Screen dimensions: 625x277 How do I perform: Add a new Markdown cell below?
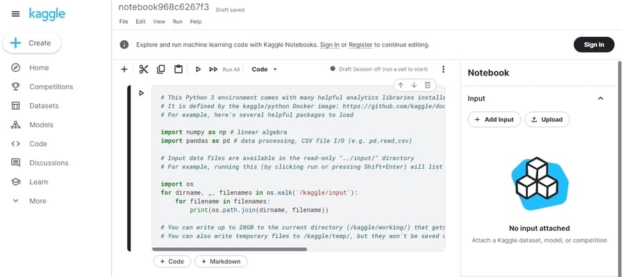point(221,262)
